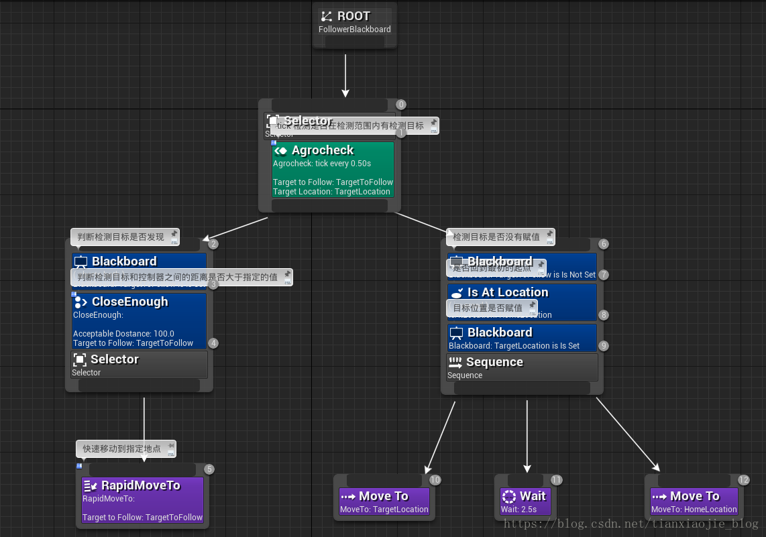The height and width of the screenshot is (537, 766).
Task: Select the RapidMoveTo task node title
Action: (x=141, y=486)
